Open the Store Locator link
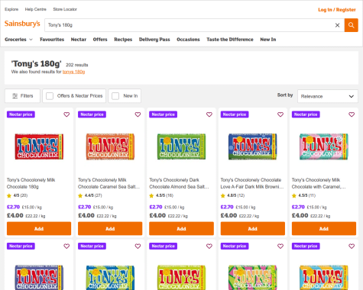The height and width of the screenshot is (290, 363). pyautogui.click(x=65, y=9)
